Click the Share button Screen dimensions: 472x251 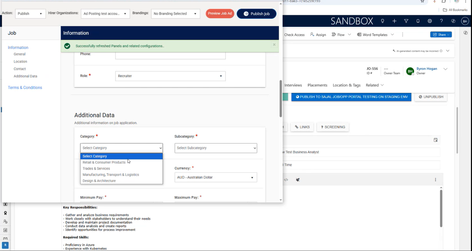click(x=441, y=34)
